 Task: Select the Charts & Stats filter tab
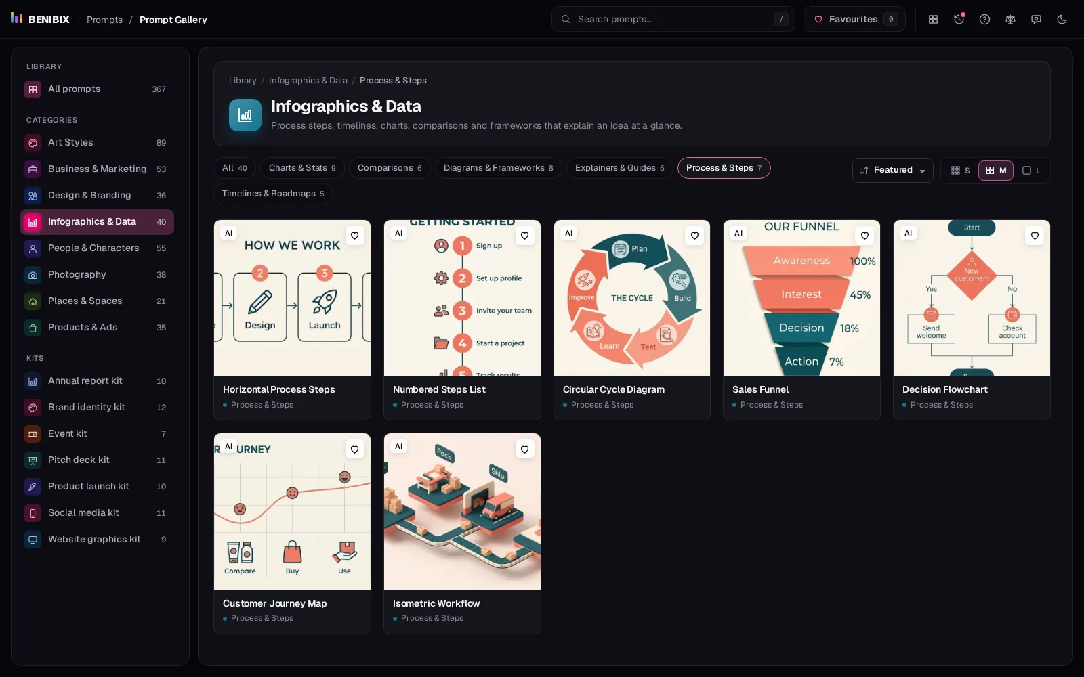point(302,168)
